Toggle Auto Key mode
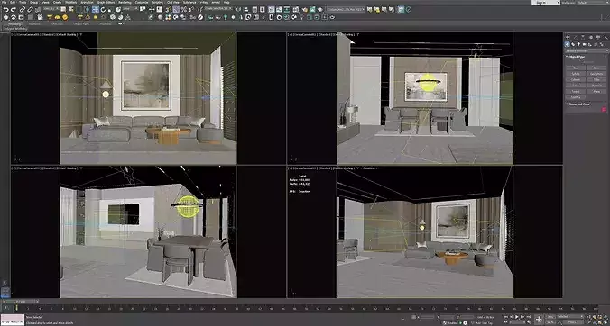610x326 pixels. [550, 317]
